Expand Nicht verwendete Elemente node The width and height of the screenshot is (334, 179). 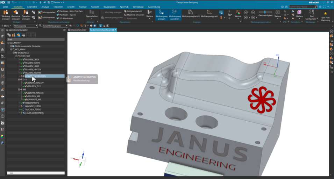11,46
